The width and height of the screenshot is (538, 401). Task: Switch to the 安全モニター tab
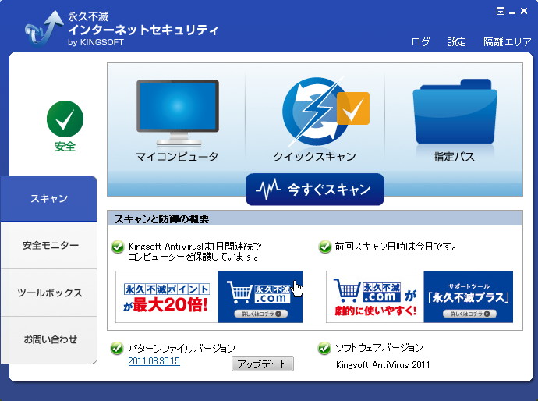pos(48,245)
